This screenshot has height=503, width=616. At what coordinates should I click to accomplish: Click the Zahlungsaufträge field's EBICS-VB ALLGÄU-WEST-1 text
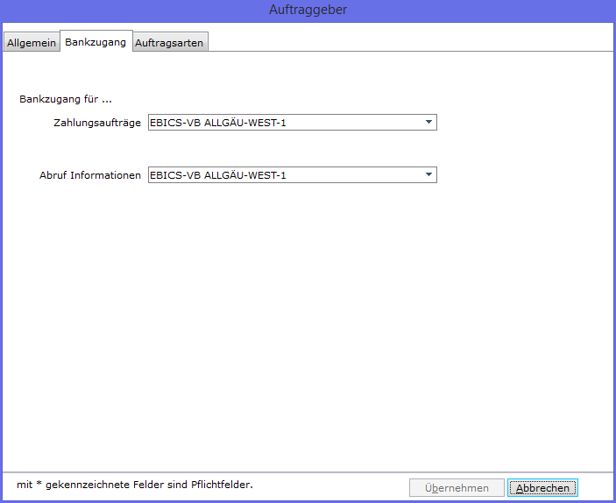217,123
